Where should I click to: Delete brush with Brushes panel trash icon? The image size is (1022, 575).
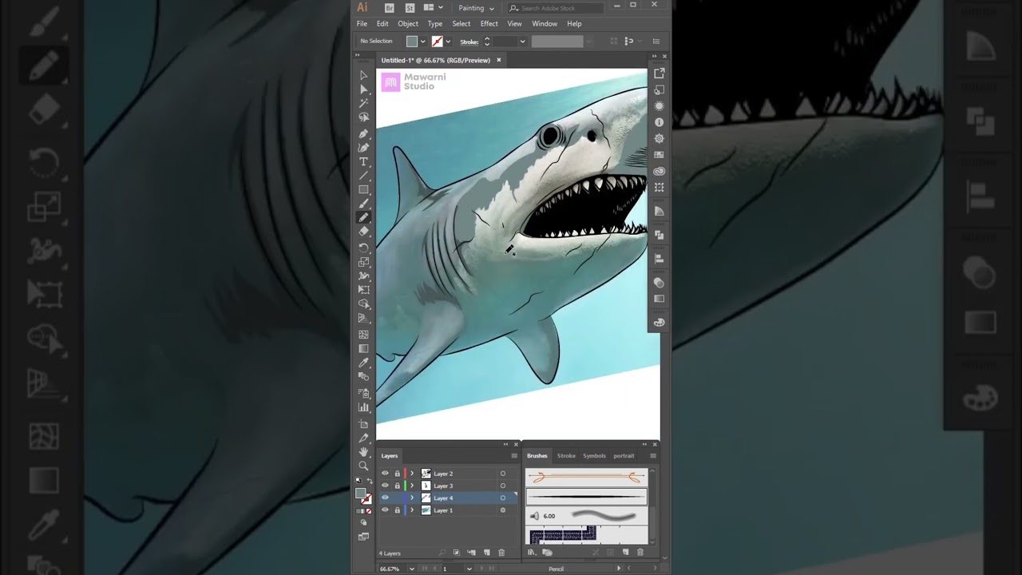point(640,553)
